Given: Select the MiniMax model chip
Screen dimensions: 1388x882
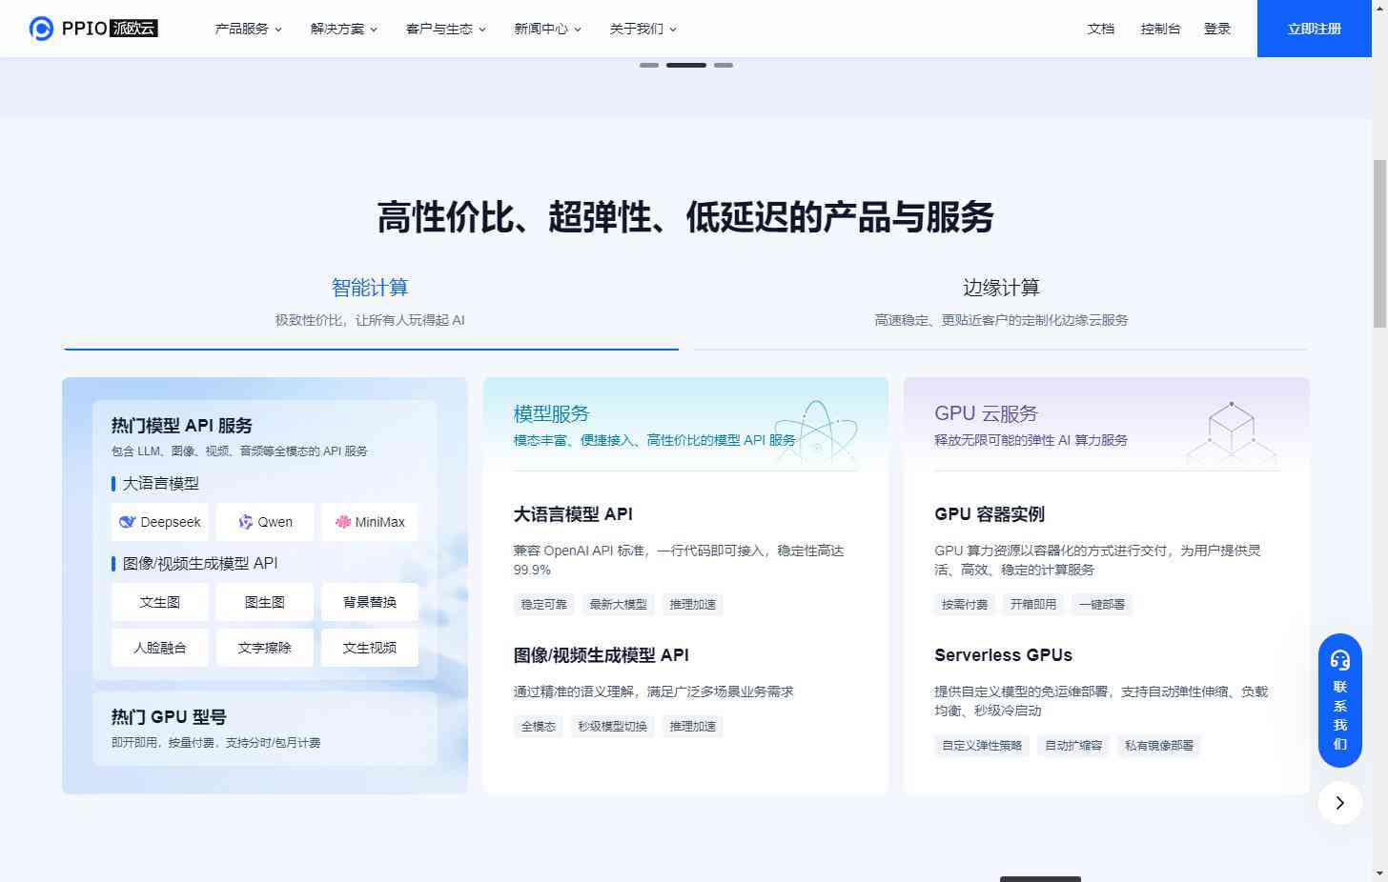Looking at the screenshot, I should pos(370,522).
